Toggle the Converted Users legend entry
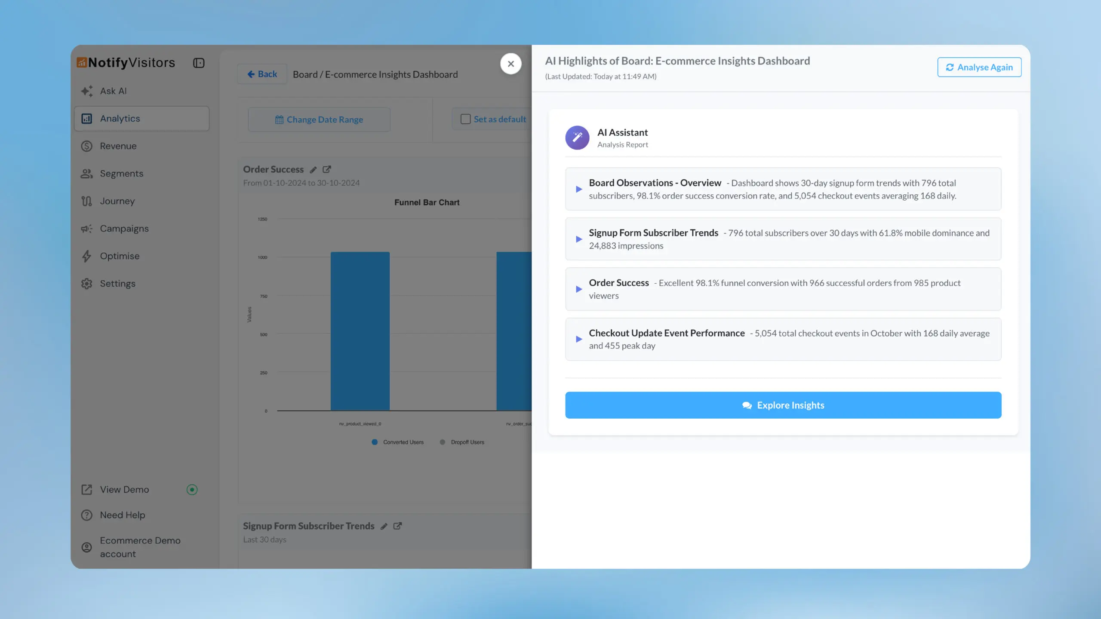Screen dimensions: 1101x619 (x=397, y=442)
